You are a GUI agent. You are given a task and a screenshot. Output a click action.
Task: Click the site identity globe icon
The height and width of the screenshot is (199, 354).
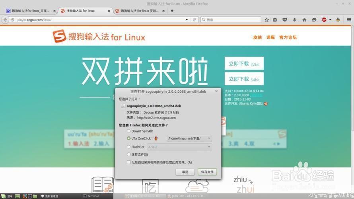click(x=13, y=20)
